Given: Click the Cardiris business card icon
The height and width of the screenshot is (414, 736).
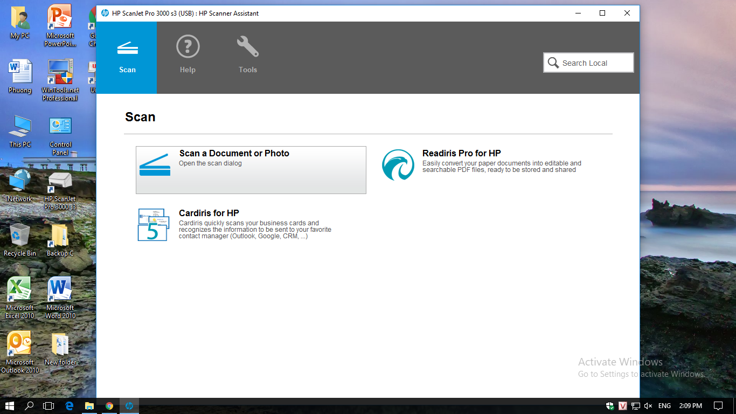Looking at the screenshot, I should (154, 225).
